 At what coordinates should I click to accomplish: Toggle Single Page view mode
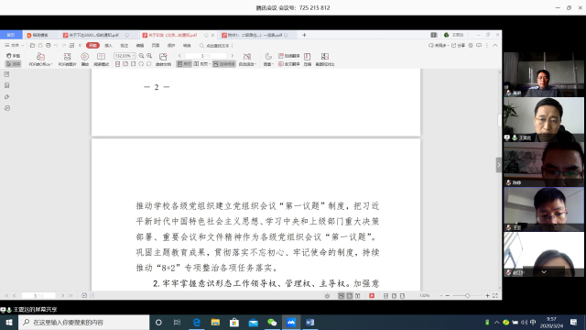(184, 64)
